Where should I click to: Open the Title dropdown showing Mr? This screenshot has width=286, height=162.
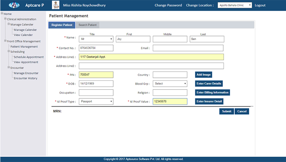point(96,39)
